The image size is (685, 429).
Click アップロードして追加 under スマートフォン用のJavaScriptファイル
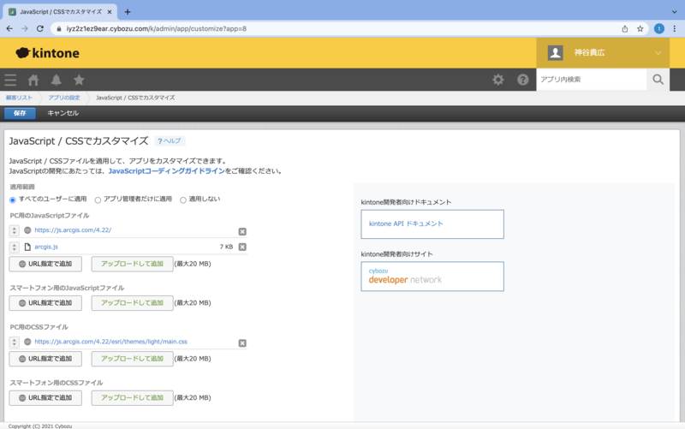point(132,303)
